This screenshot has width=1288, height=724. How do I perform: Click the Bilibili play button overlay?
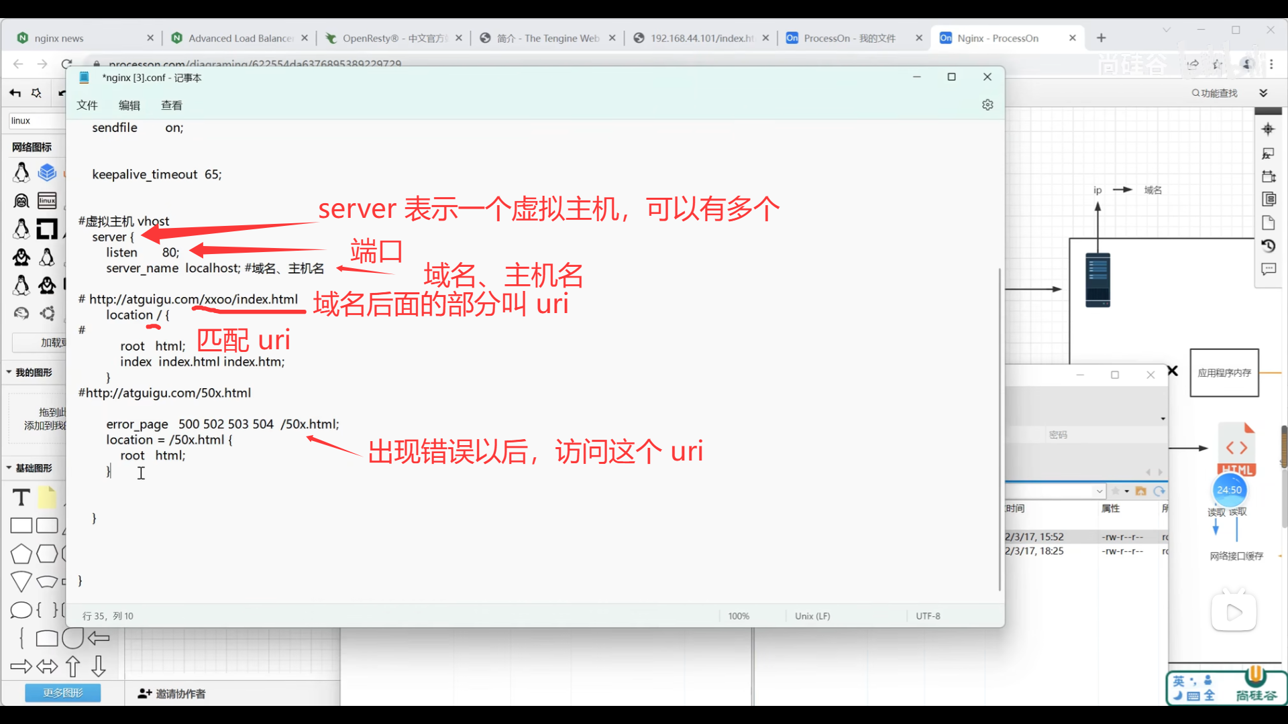pos(1234,612)
